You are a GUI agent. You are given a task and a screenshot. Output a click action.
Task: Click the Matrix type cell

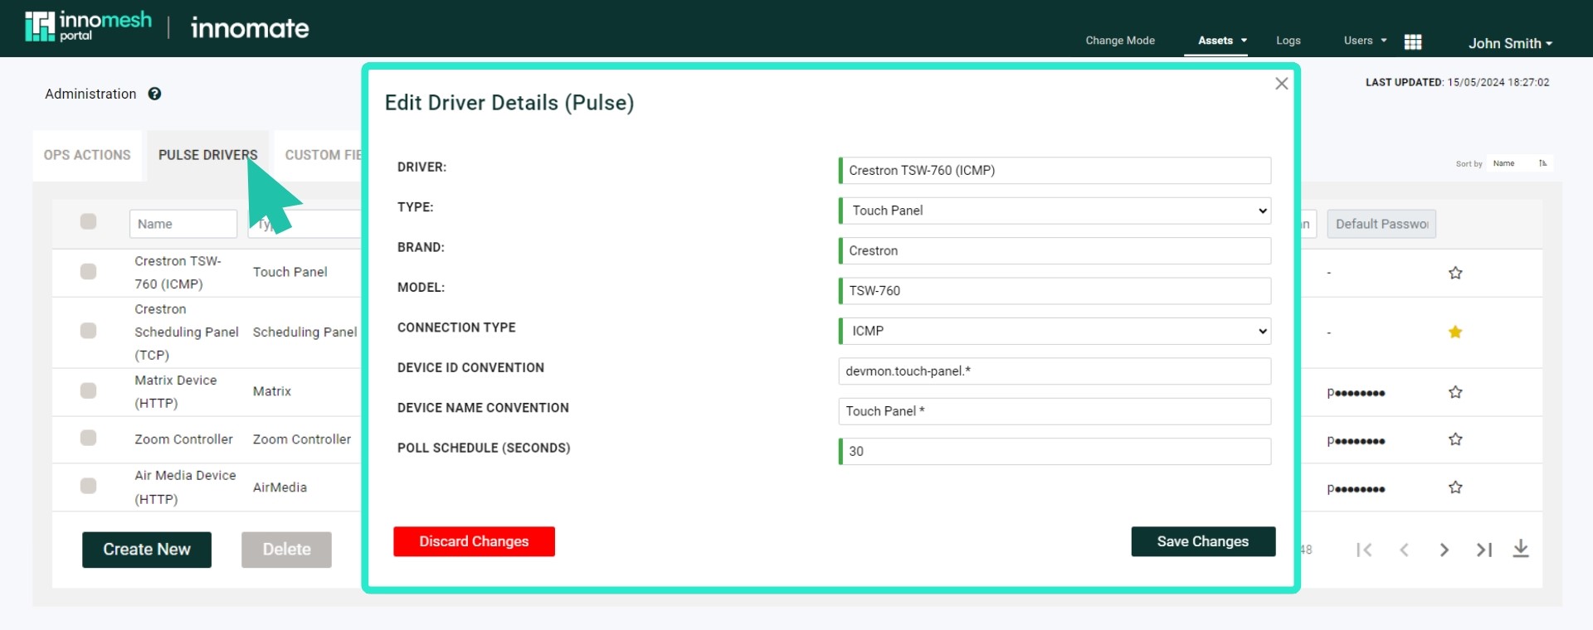(272, 391)
